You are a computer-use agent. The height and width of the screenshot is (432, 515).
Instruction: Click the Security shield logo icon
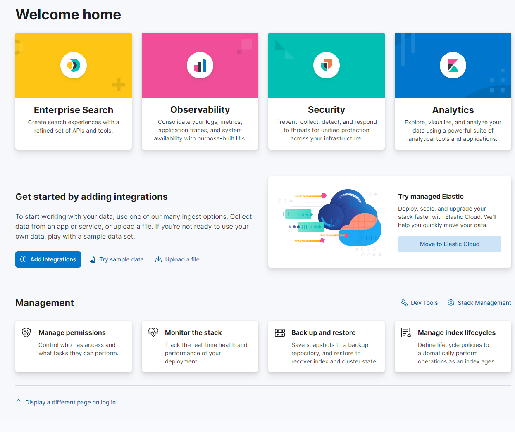(x=327, y=65)
